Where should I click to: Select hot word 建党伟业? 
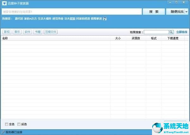[58, 19]
